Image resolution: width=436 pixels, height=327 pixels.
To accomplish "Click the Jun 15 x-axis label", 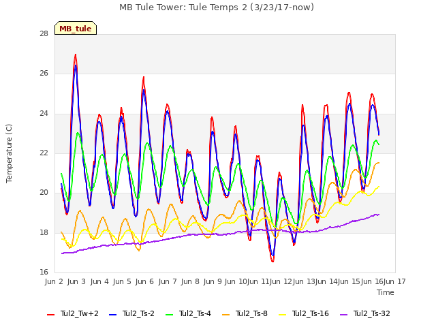I will [349, 281].
